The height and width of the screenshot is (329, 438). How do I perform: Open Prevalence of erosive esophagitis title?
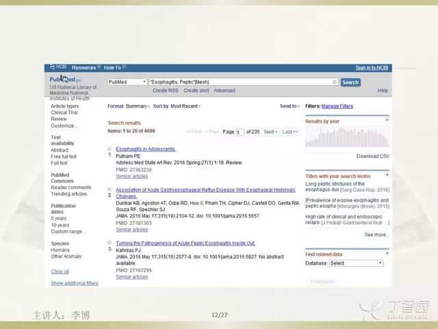tap(347, 203)
